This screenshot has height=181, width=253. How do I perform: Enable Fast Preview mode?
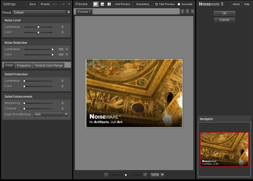click(x=156, y=4)
